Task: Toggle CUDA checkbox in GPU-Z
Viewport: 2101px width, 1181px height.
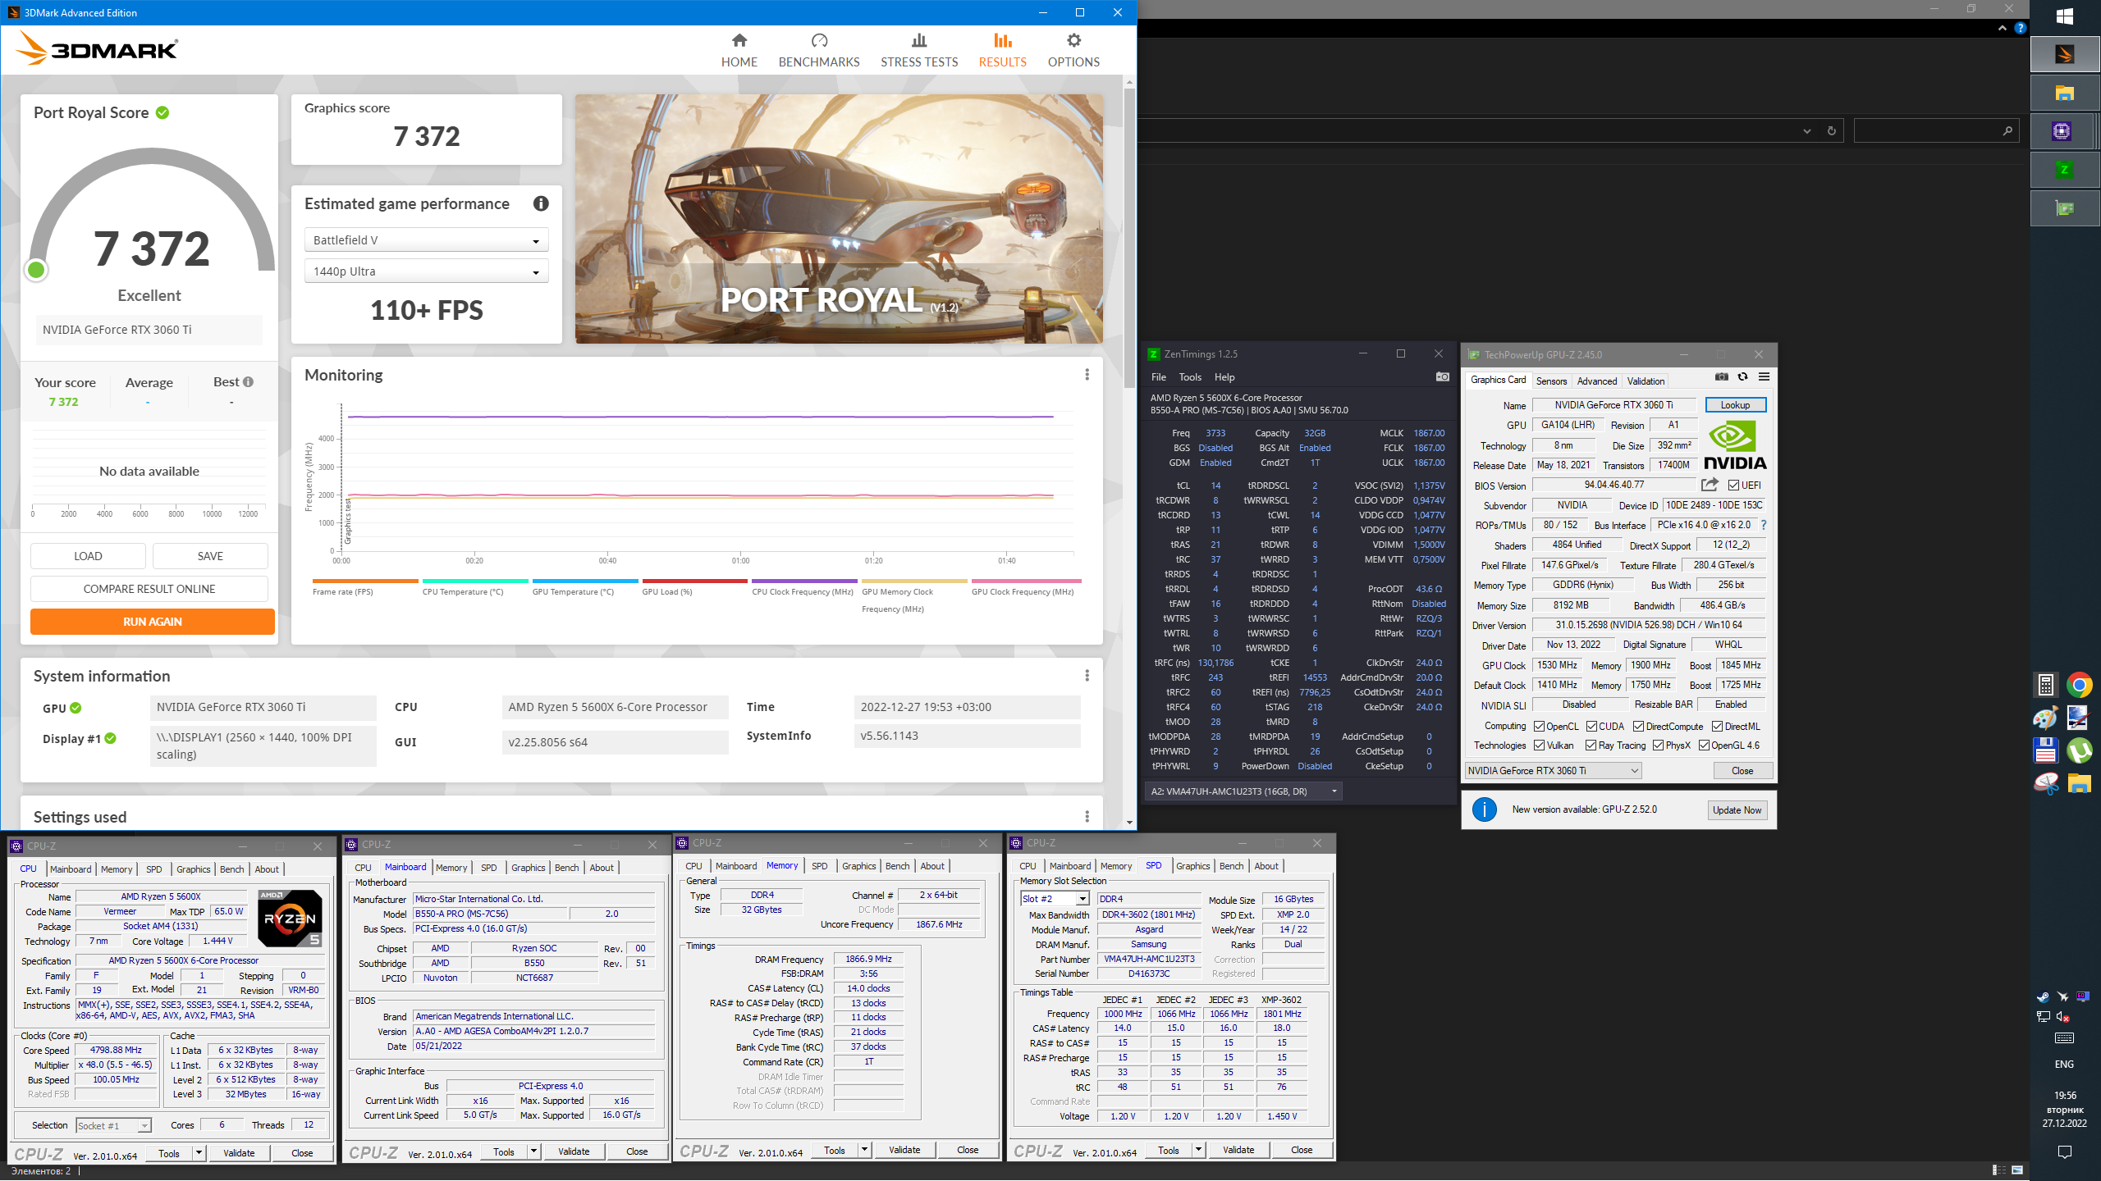Action: (1591, 727)
